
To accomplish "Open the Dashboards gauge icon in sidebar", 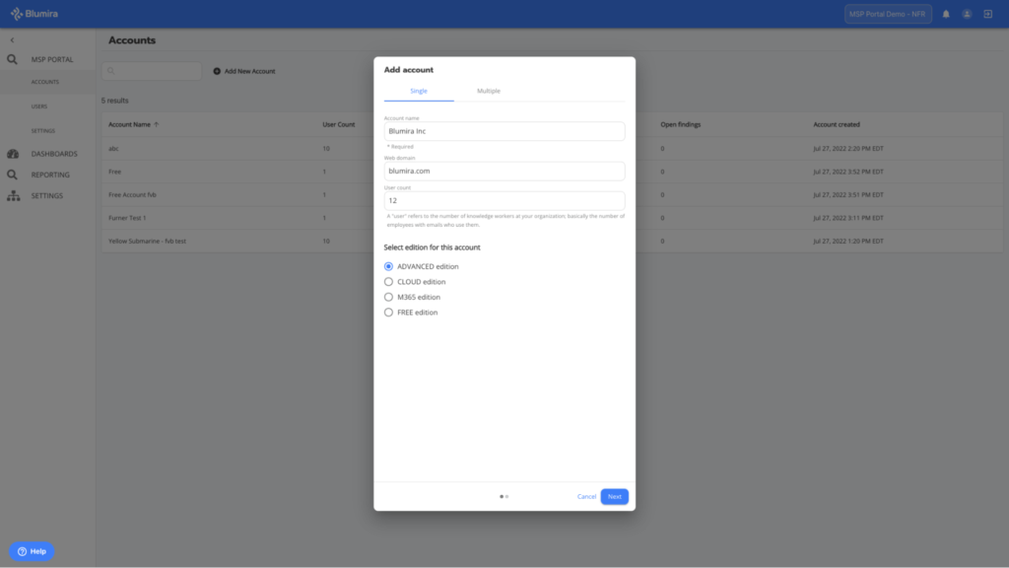I will pyautogui.click(x=11, y=153).
